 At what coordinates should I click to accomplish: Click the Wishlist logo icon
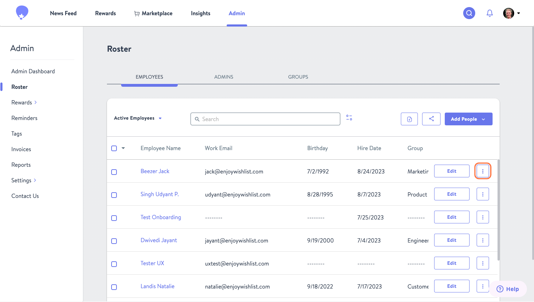click(x=22, y=13)
